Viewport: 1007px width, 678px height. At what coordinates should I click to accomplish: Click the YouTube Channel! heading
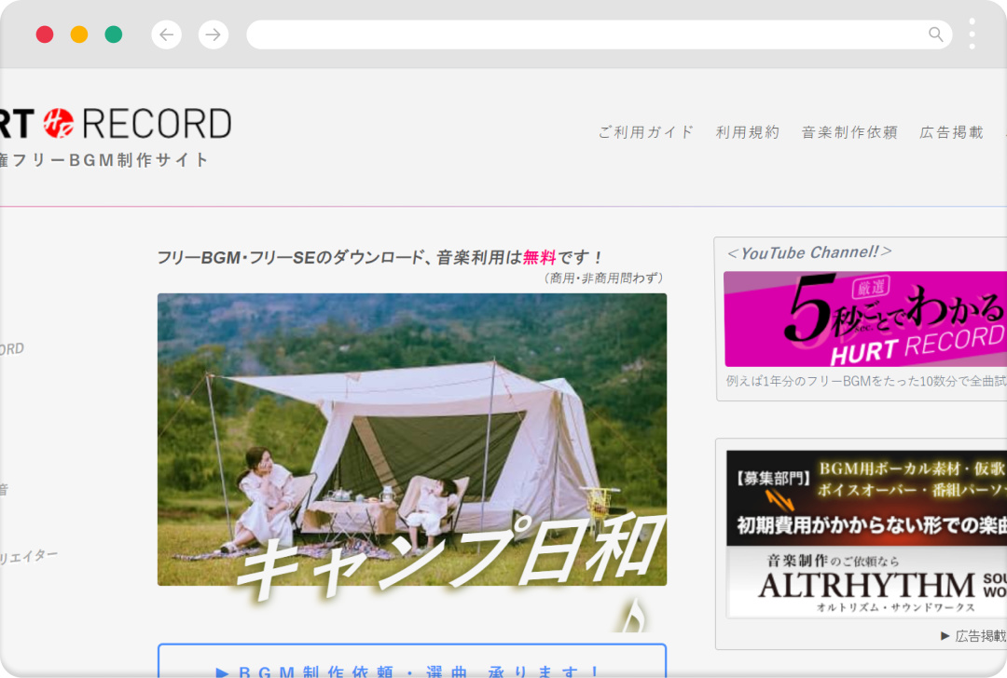[809, 252]
